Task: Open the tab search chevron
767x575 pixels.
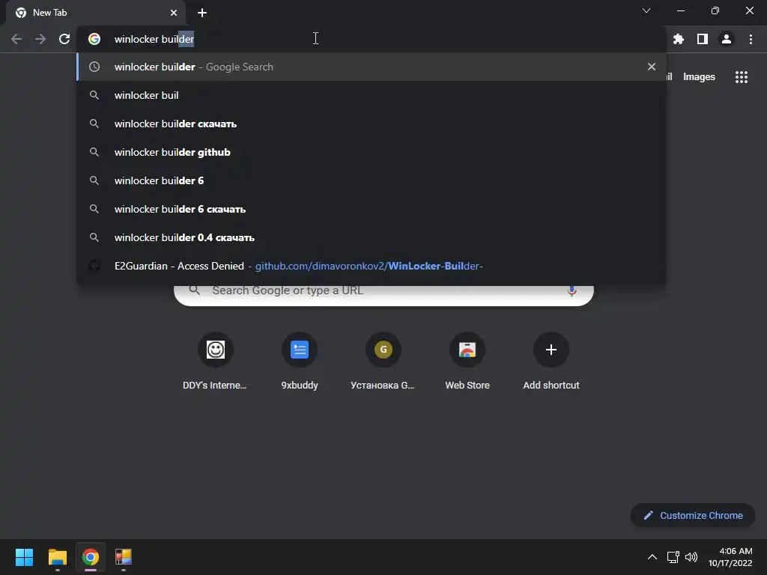Action: pos(646,10)
